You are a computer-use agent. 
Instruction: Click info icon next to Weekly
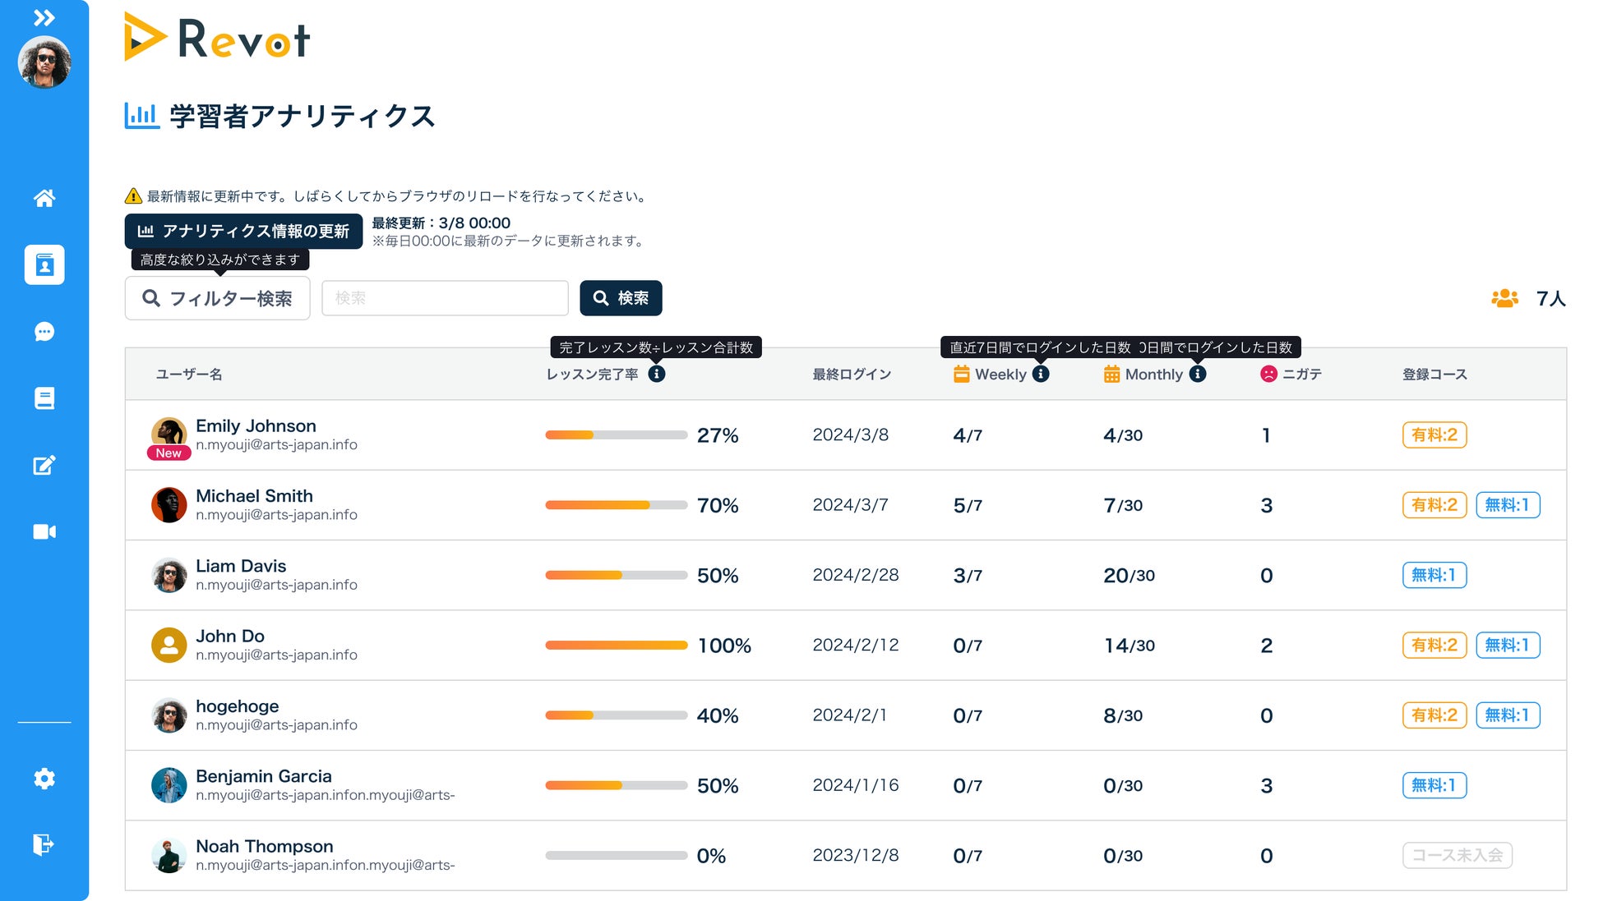click(1041, 374)
